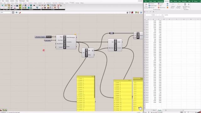Toggle only draw preview for selected objects icon

point(136,13)
